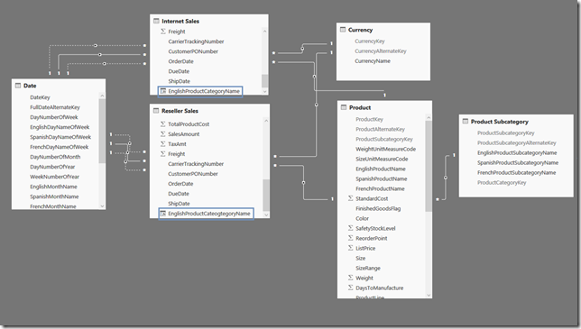Click the Reseller Sales table icon

pos(156,111)
